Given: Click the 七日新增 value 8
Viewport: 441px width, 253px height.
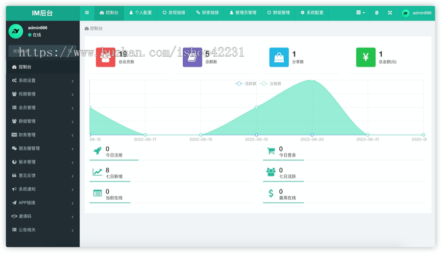Looking at the screenshot, I should pyautogui.click(x=107, y=170).
